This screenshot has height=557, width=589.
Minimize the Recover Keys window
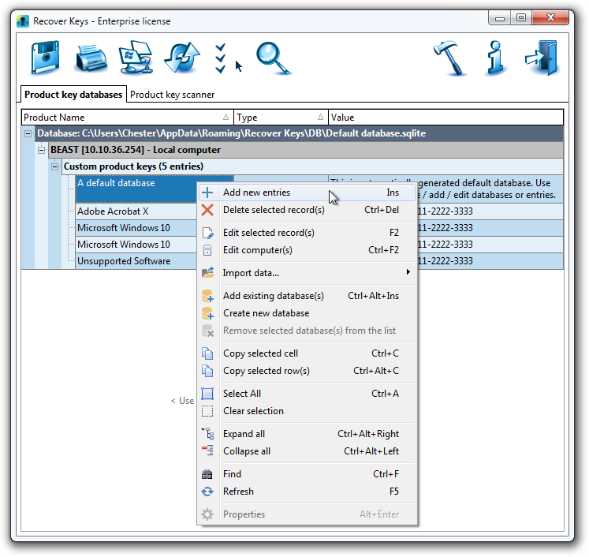pyautogui.click(x=500, y=18)
